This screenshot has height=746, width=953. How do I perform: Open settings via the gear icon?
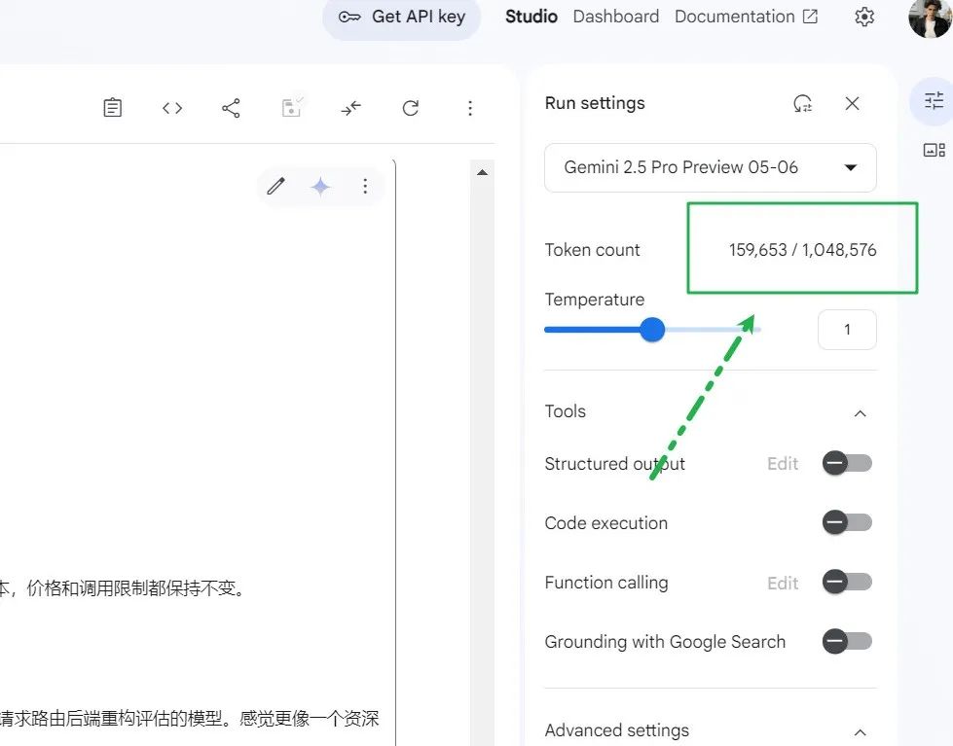coord(864,17)
